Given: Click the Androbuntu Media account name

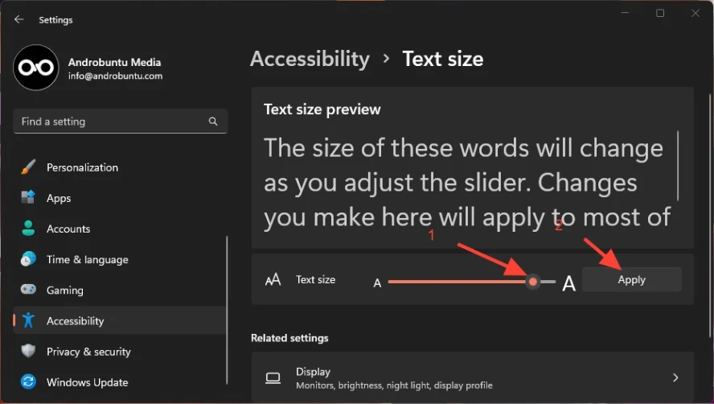Looking at the screenshot, I should (x=114, y=62).
